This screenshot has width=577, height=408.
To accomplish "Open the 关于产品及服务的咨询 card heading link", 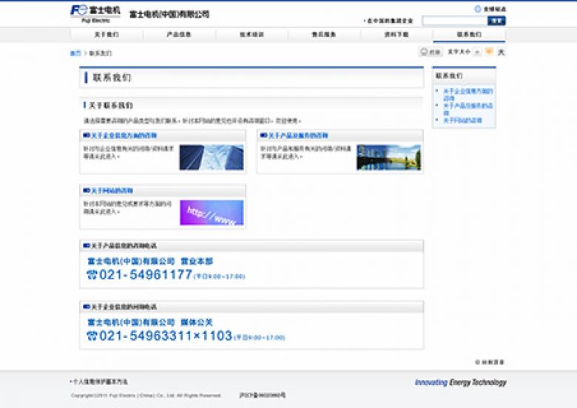I will tap(298, 136).
